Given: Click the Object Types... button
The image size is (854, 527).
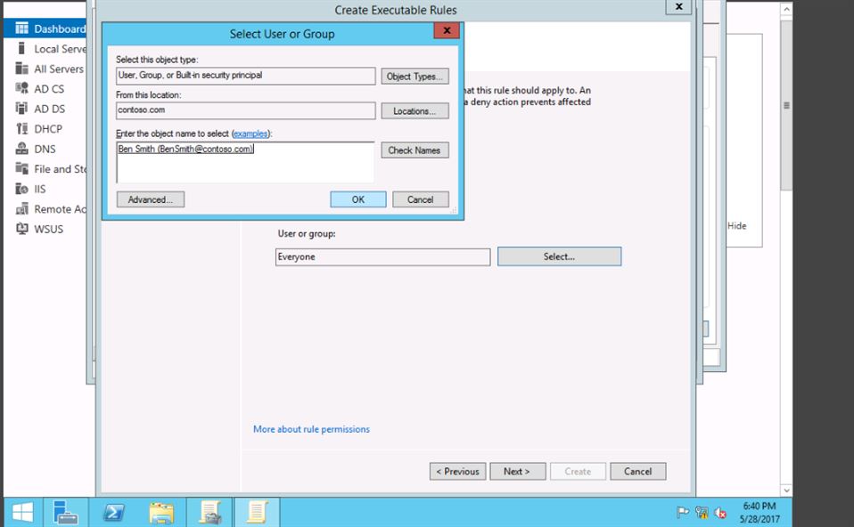Looking at the screenshot, I should coord(415,77).
